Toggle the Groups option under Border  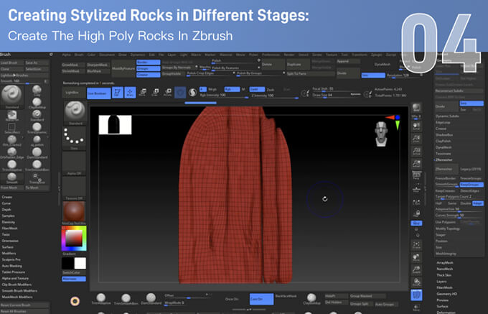[x=148, y=68]
